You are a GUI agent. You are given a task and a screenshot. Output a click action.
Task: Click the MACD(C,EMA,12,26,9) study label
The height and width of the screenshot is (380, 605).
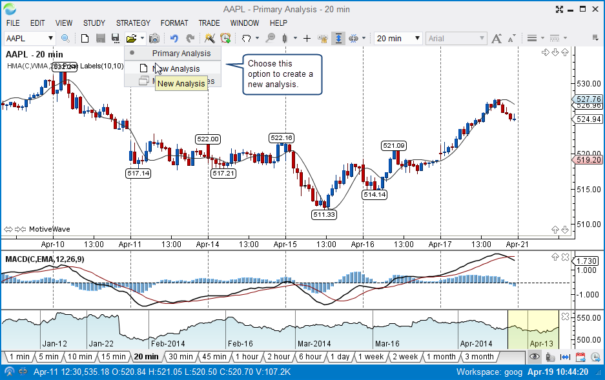coord(45,259)
